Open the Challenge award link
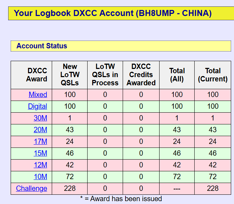234x204 pixels. point(32,188)
